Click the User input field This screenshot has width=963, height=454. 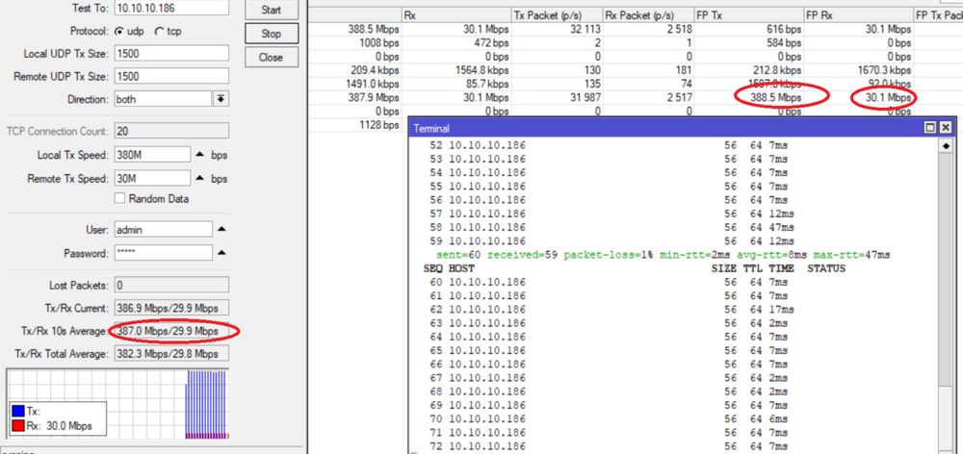tap(164, 230)
